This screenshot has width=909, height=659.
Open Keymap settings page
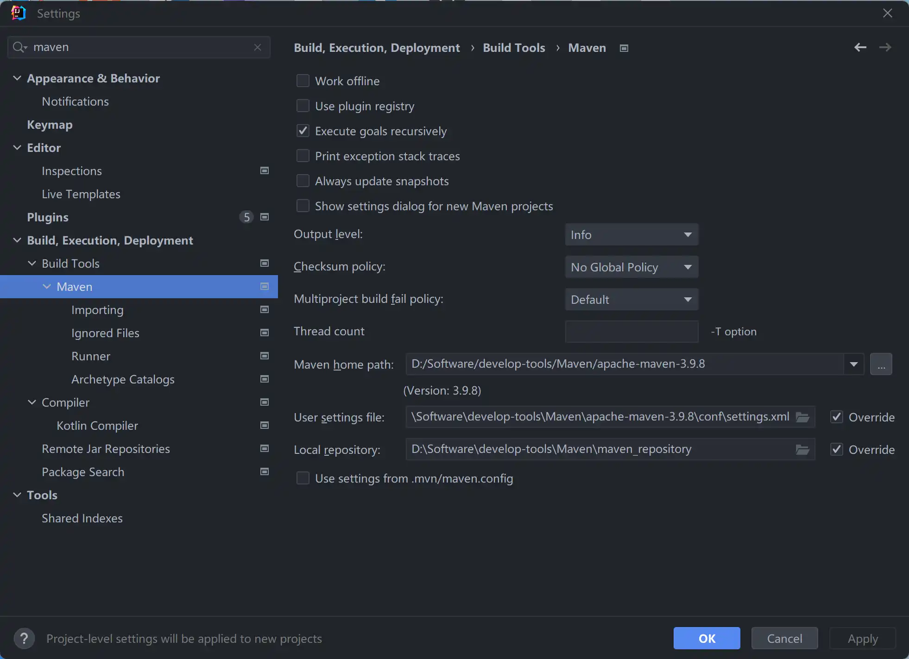click(50, 125)
